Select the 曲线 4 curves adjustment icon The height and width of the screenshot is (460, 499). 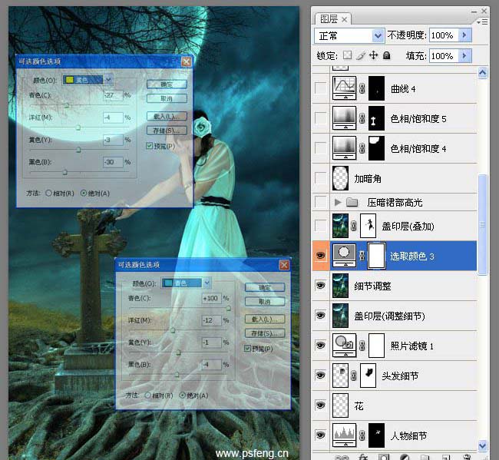(x=345, y=88)
